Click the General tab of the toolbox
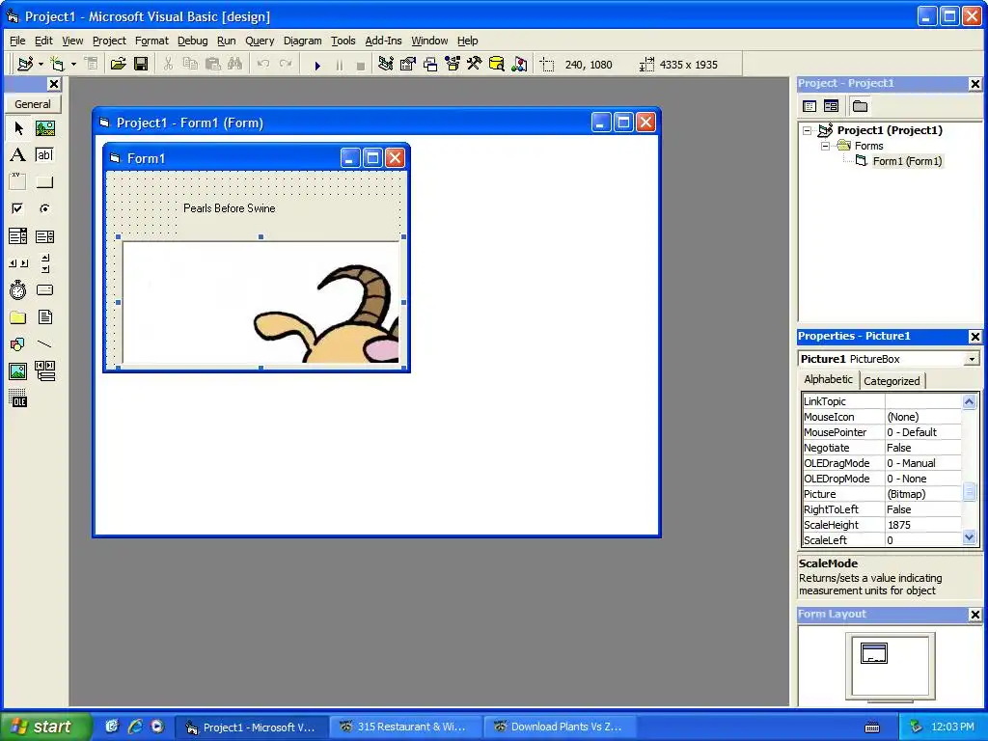988x741 pixels. [x=32, y=104]
